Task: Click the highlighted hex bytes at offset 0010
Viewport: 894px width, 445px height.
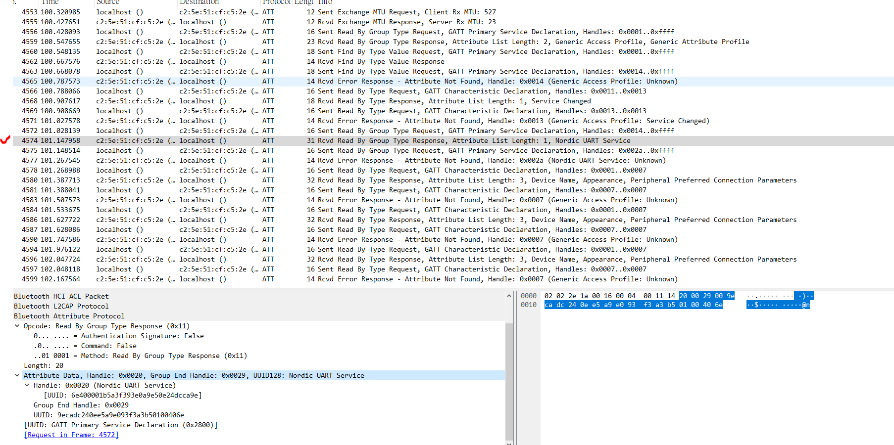Action: pos(634,305)
